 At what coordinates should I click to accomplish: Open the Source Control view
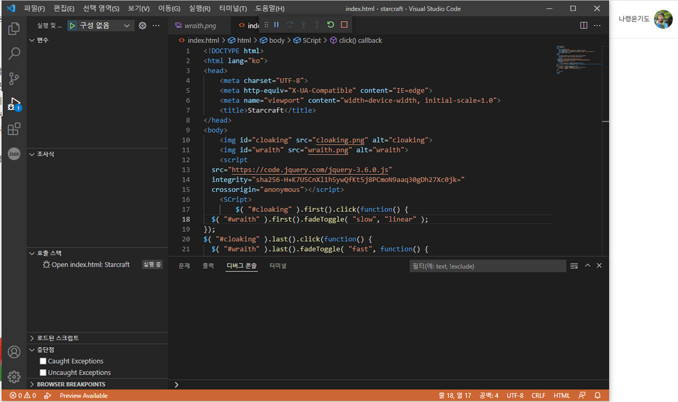tap(14, 79)
